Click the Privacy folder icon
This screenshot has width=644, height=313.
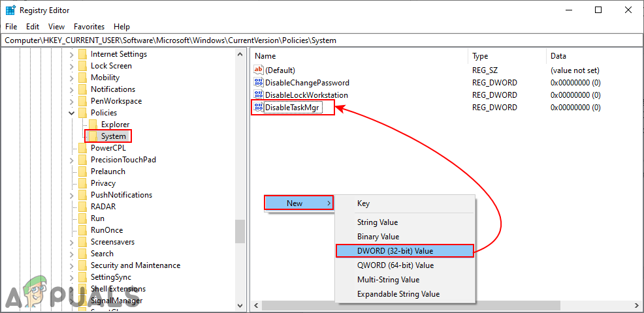82,183
